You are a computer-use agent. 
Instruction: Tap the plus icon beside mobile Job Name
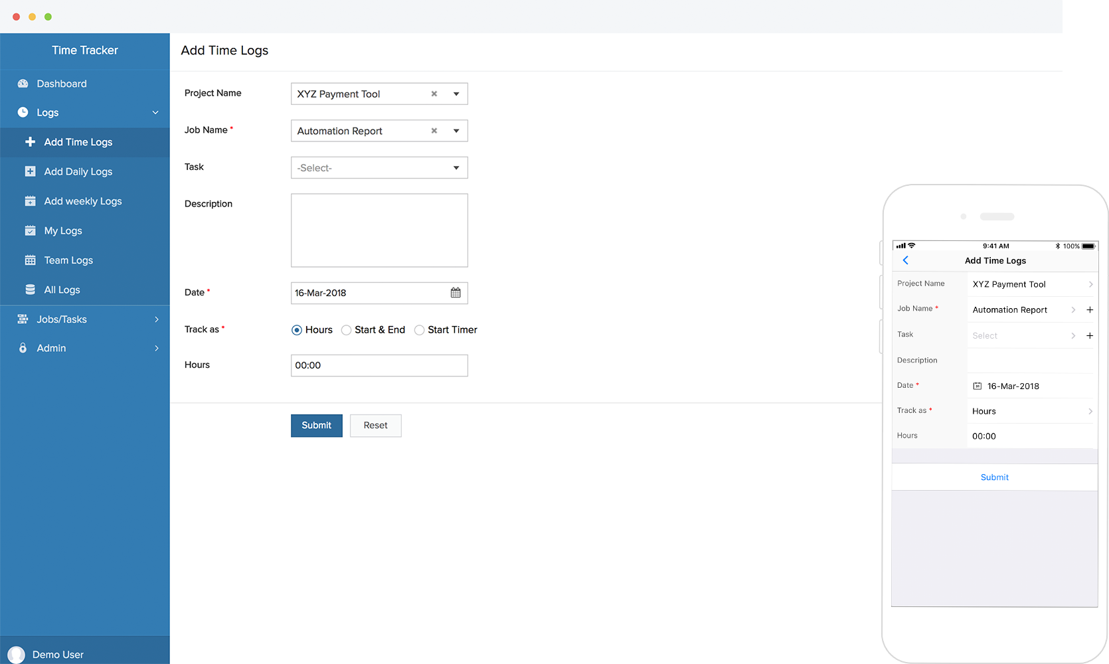point(1090,310)
